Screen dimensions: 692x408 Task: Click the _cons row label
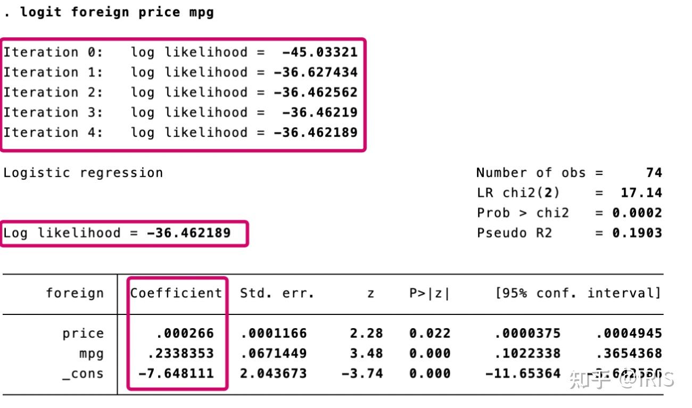pos(83,374)
